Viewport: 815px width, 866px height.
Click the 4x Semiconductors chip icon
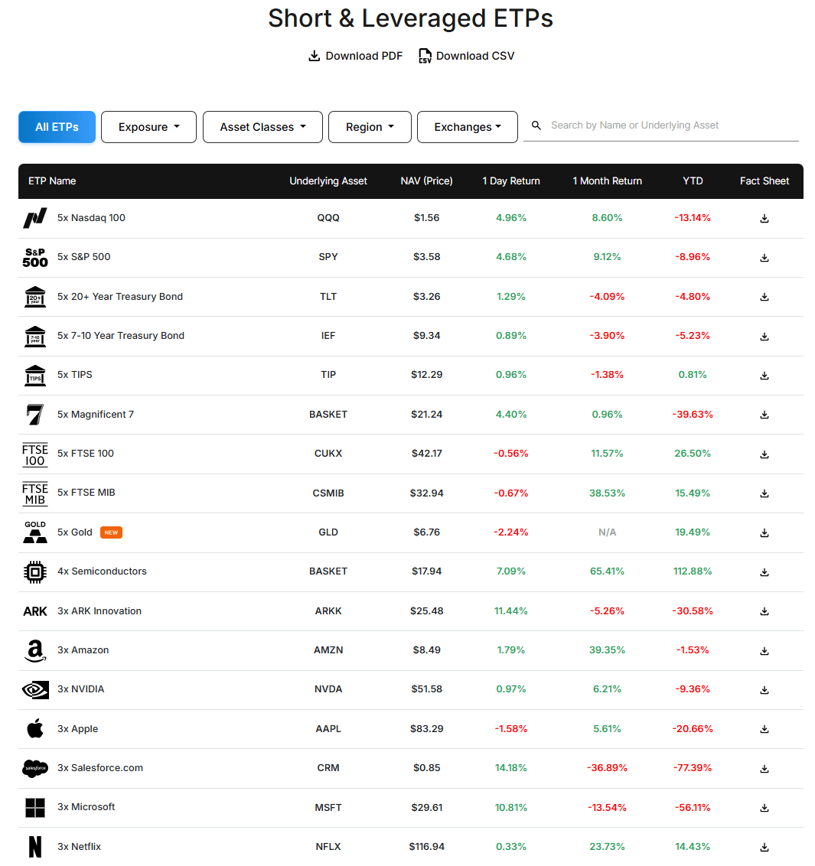point(34,571)
